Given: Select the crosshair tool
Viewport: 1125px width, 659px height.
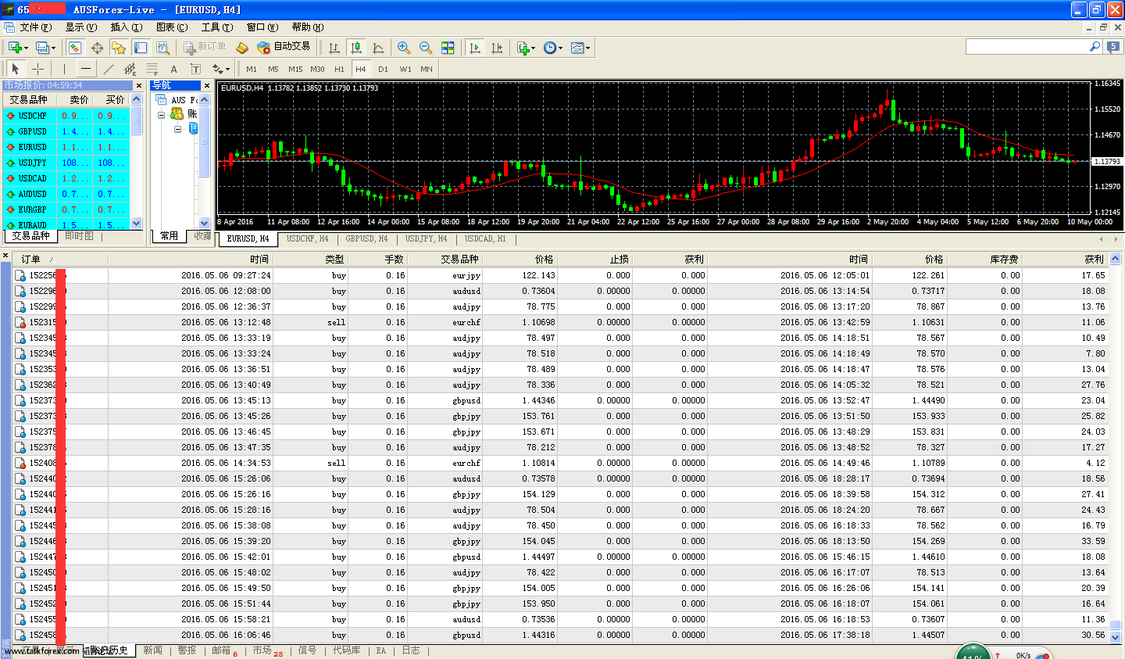Looking at the screenshot, I should [x=37, y=69].
